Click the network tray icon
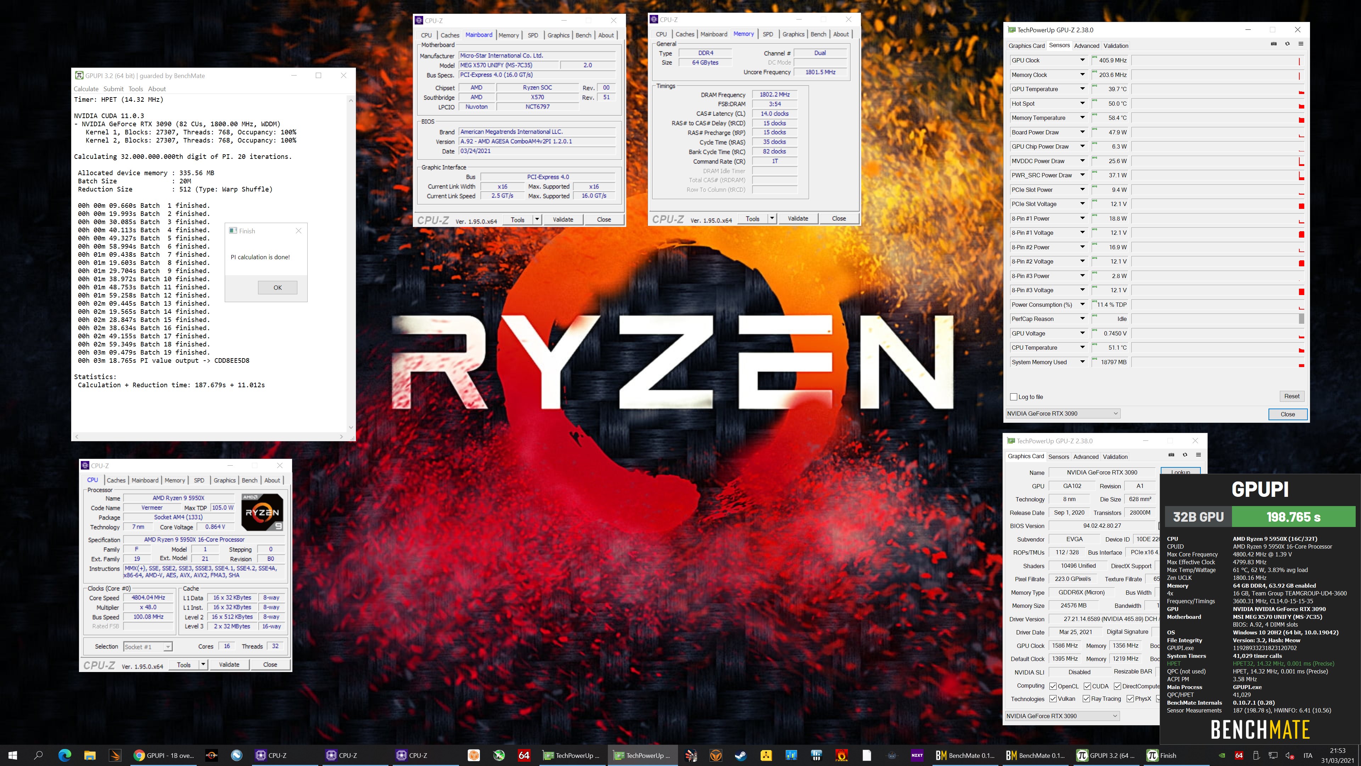The image size is (1361, 766). click(1273, 755)
